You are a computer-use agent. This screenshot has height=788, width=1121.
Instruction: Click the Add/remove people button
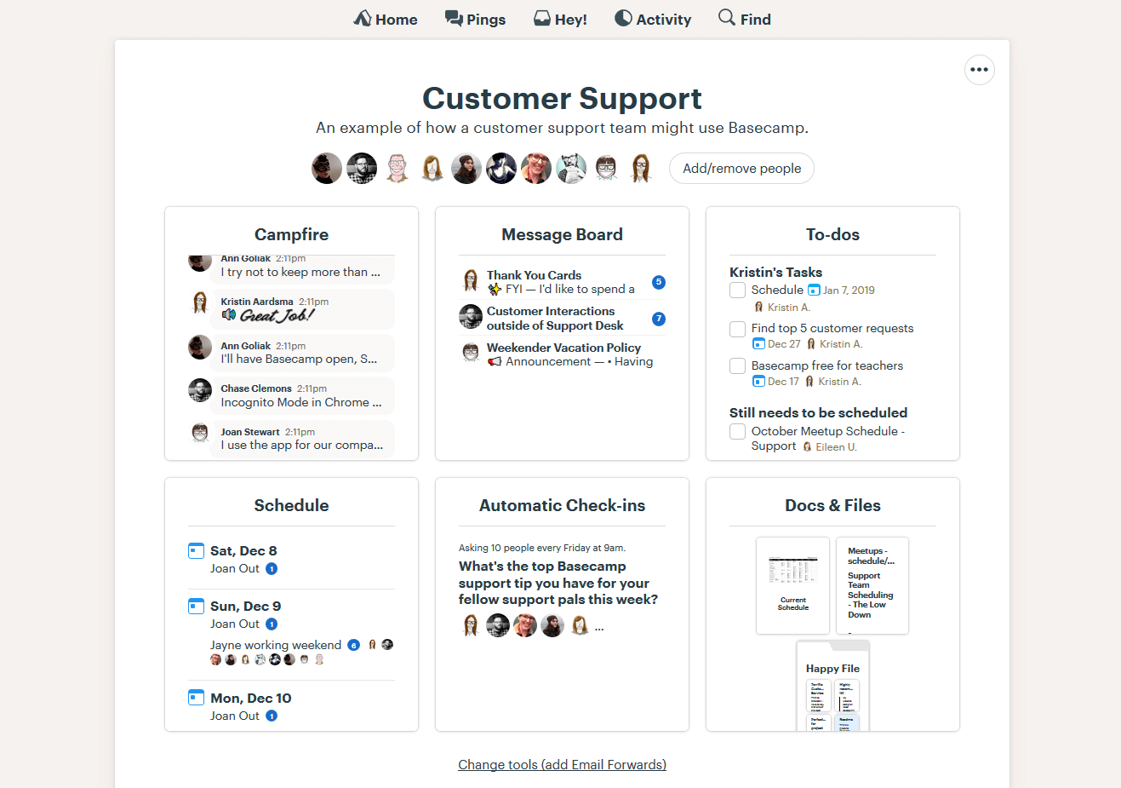741,169
